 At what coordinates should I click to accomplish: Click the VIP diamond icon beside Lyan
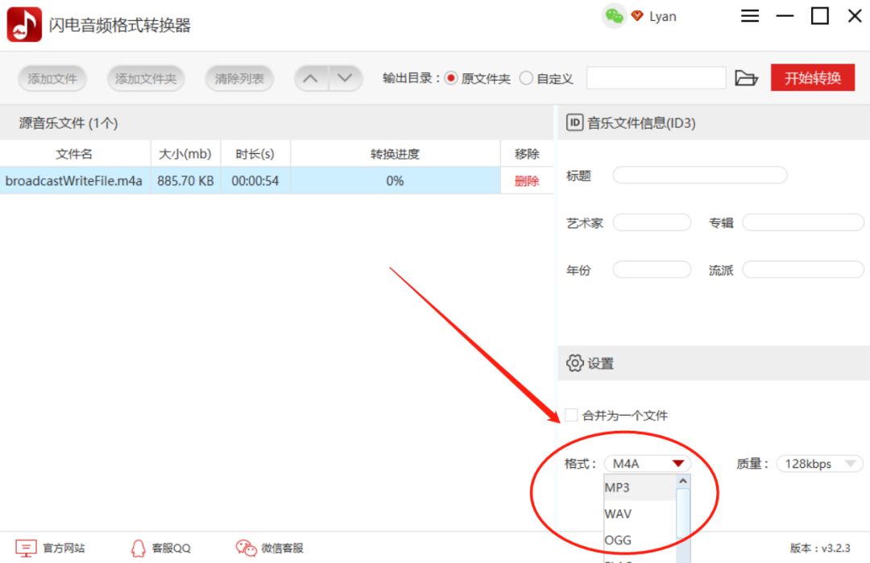click(x=637, y=16)
